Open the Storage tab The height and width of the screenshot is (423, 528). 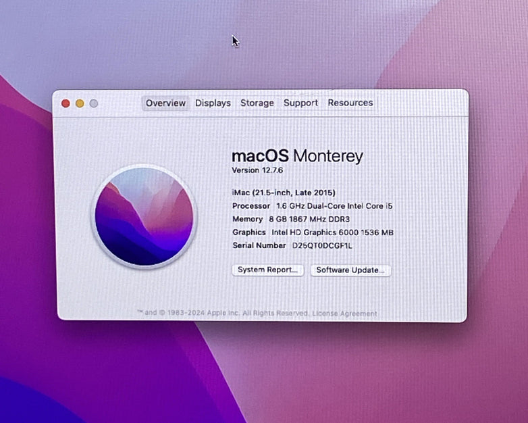(257, 103)
